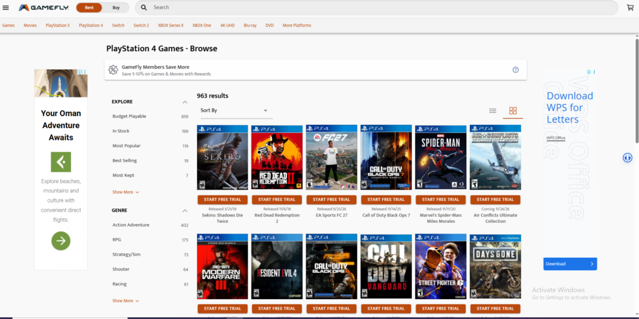This screenshot has width=639, height=319.
Task: Start free trial for Call of Duty Black Ops 7
Action: [x=386, y=200]
